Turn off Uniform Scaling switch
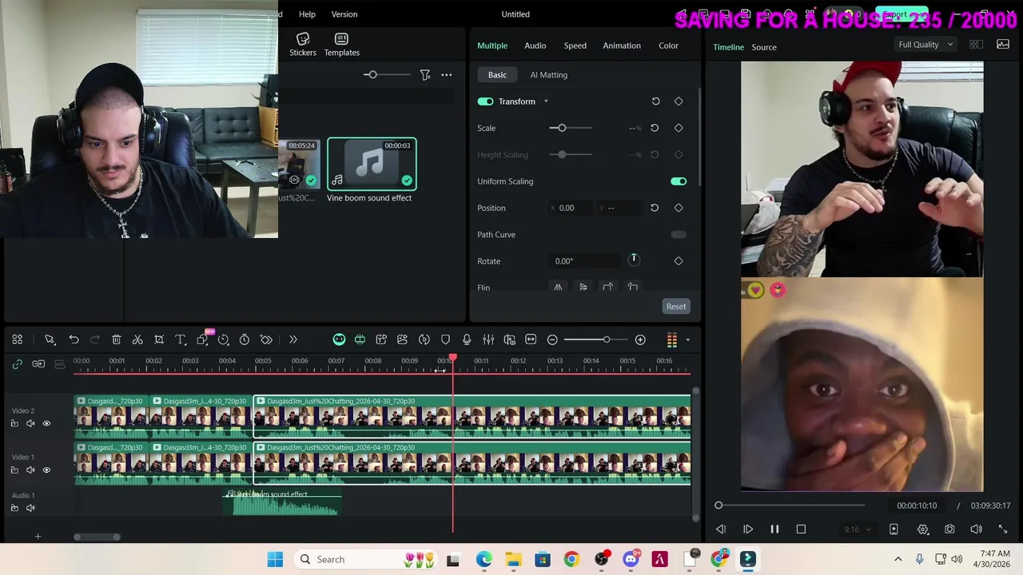 [679, 181]
